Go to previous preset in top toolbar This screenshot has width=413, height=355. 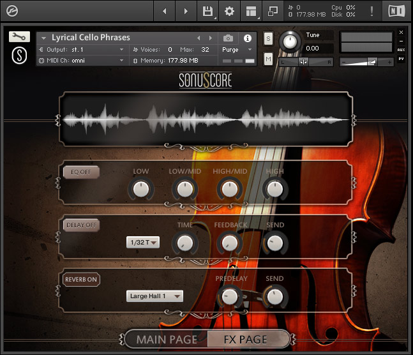pos(165,11)
